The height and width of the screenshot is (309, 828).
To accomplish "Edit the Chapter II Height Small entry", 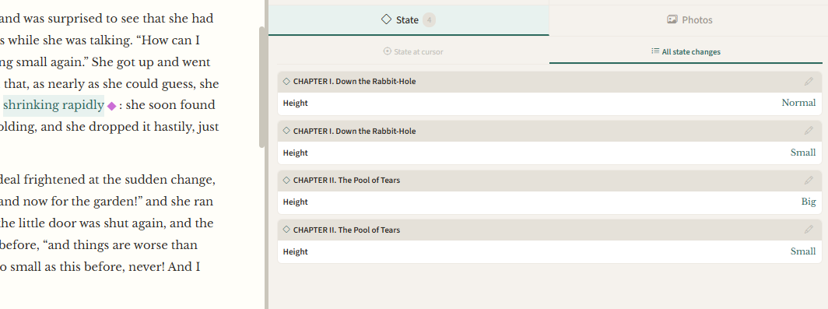I will click(x=809, y=230).
